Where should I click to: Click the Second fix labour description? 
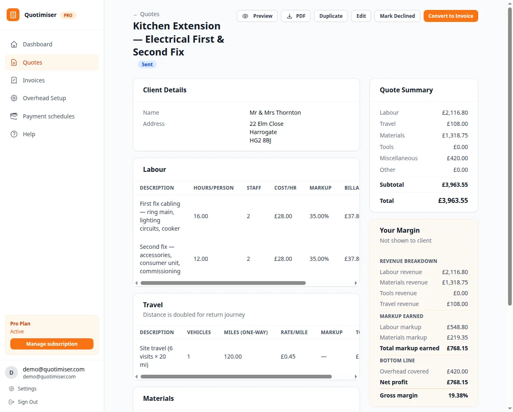pos(160,259)
